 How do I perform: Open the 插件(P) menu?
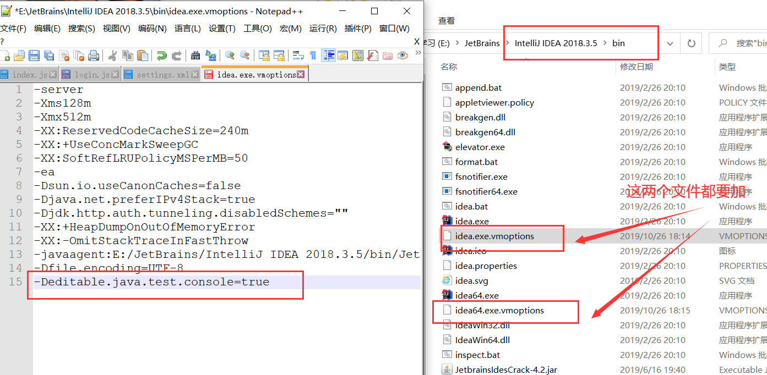point(358,29)
